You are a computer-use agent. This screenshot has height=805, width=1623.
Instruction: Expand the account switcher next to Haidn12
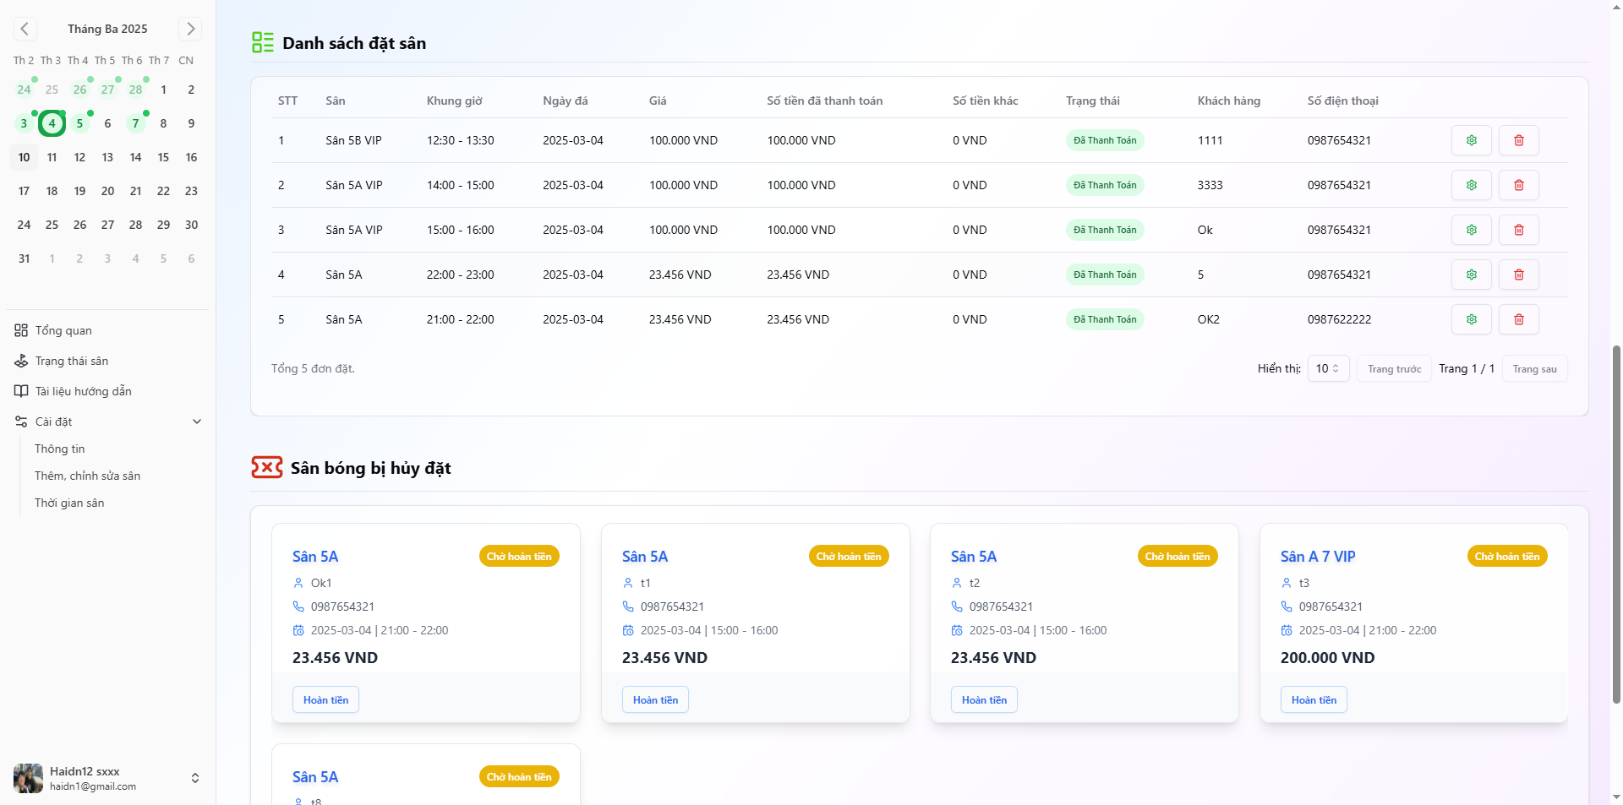click(195, 778)
